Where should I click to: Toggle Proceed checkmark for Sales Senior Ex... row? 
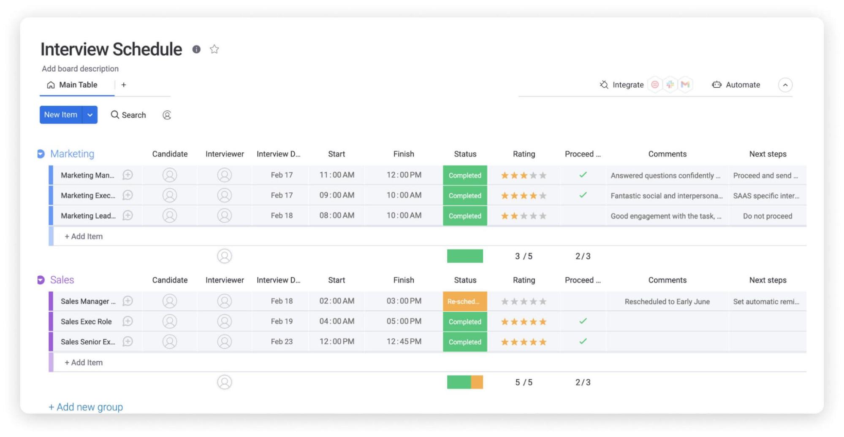tap(583, 341)
